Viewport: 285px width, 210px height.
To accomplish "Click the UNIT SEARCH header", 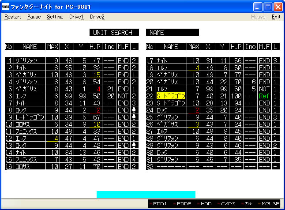I will click(114, 32).
